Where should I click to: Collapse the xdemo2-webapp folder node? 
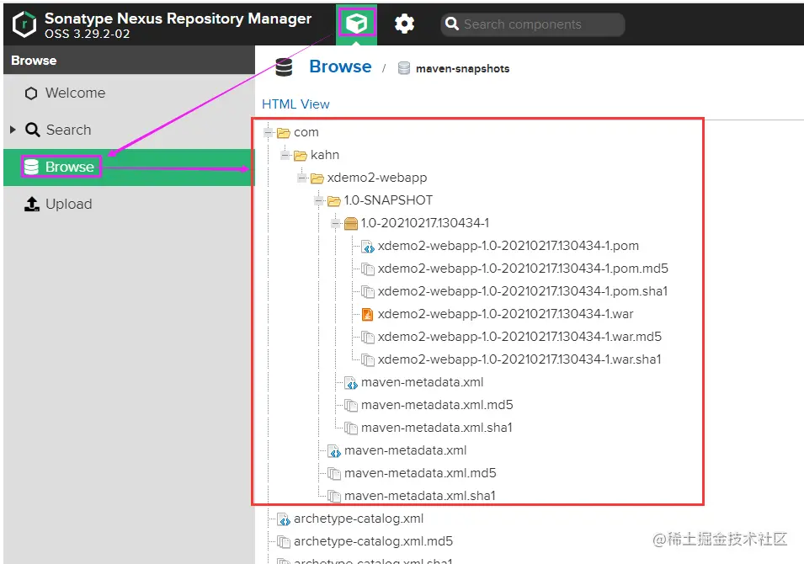click(302, 178)
